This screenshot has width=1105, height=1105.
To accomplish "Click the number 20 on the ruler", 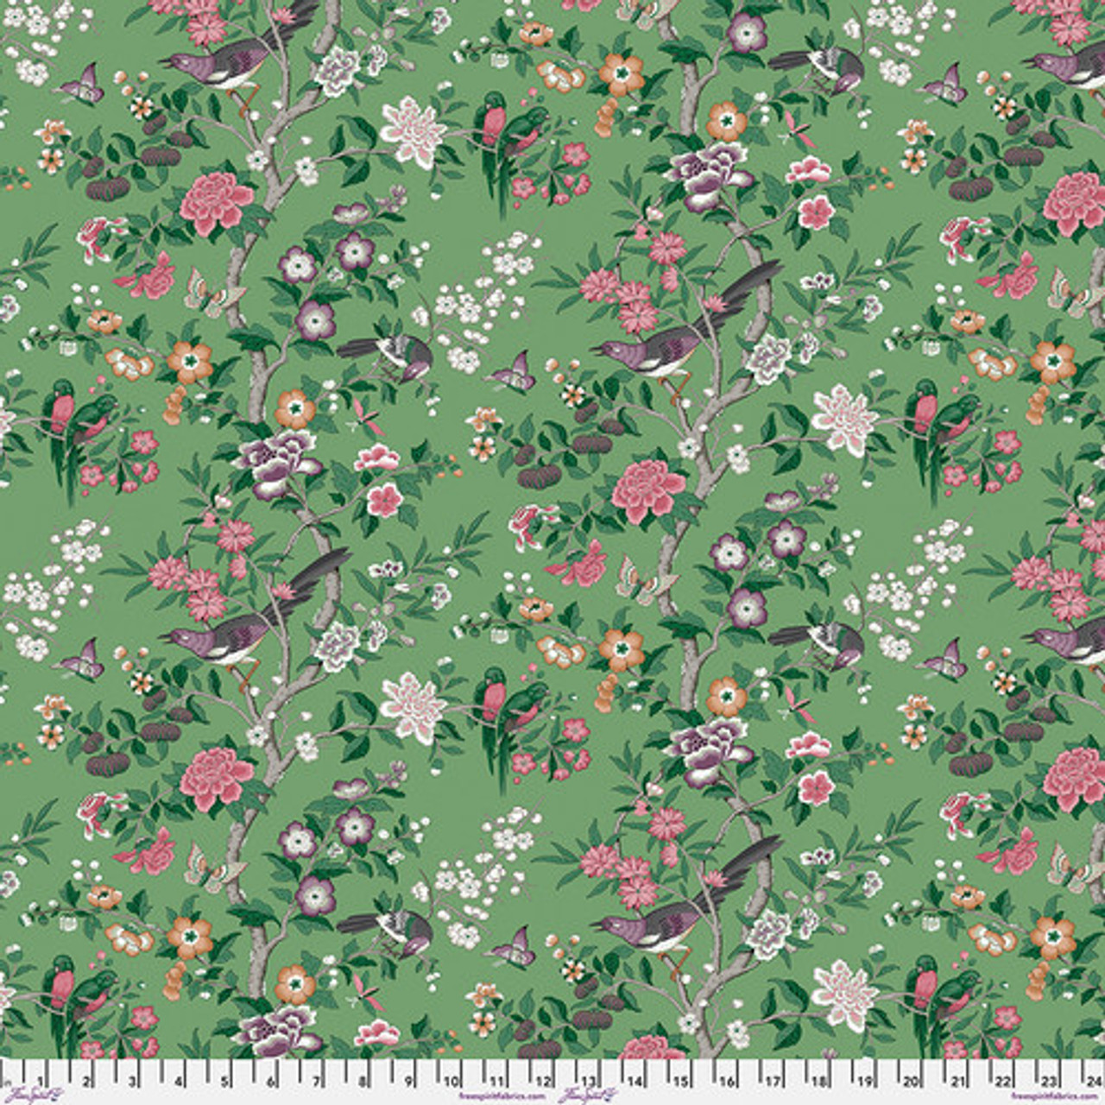I will pyautogui.click(x=910, y=1080).
